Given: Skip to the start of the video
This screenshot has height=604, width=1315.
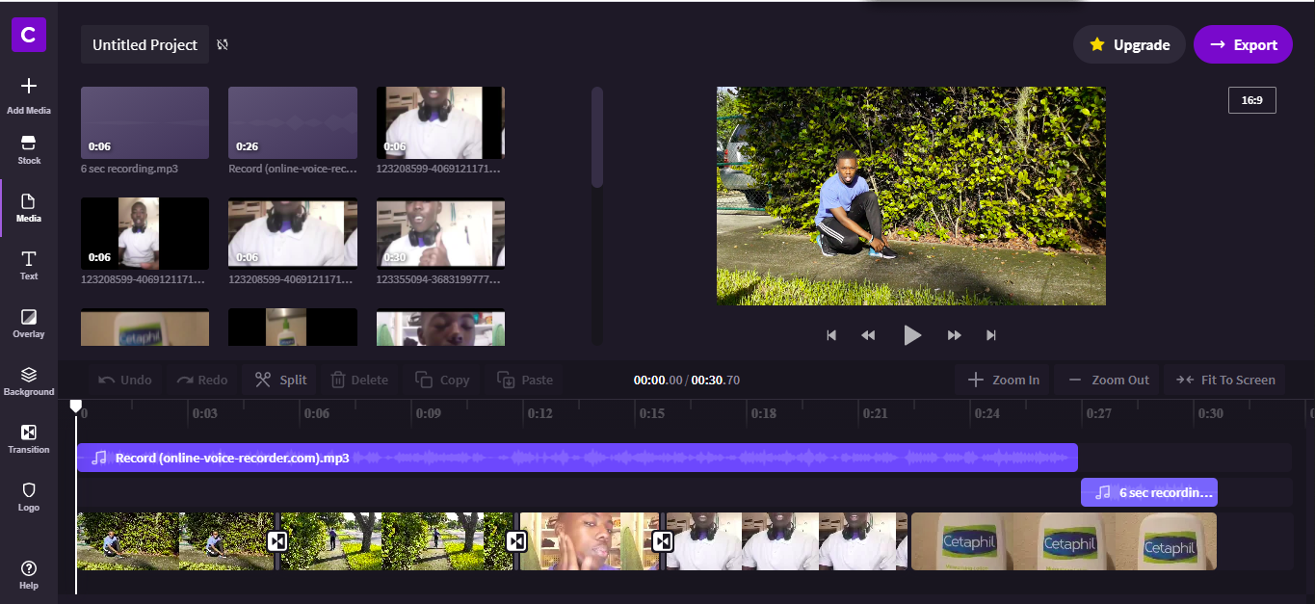Looking at the screenshot, I should 831,335.
